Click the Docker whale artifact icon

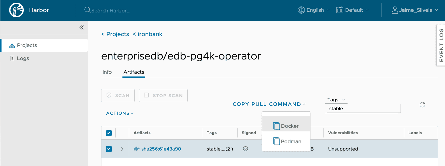point(136,149)
